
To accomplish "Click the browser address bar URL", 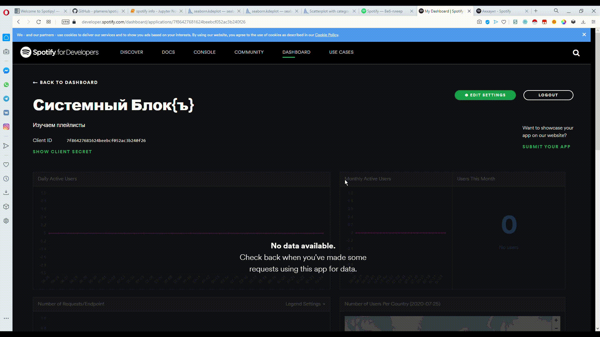I will click(x=163, y=22).
